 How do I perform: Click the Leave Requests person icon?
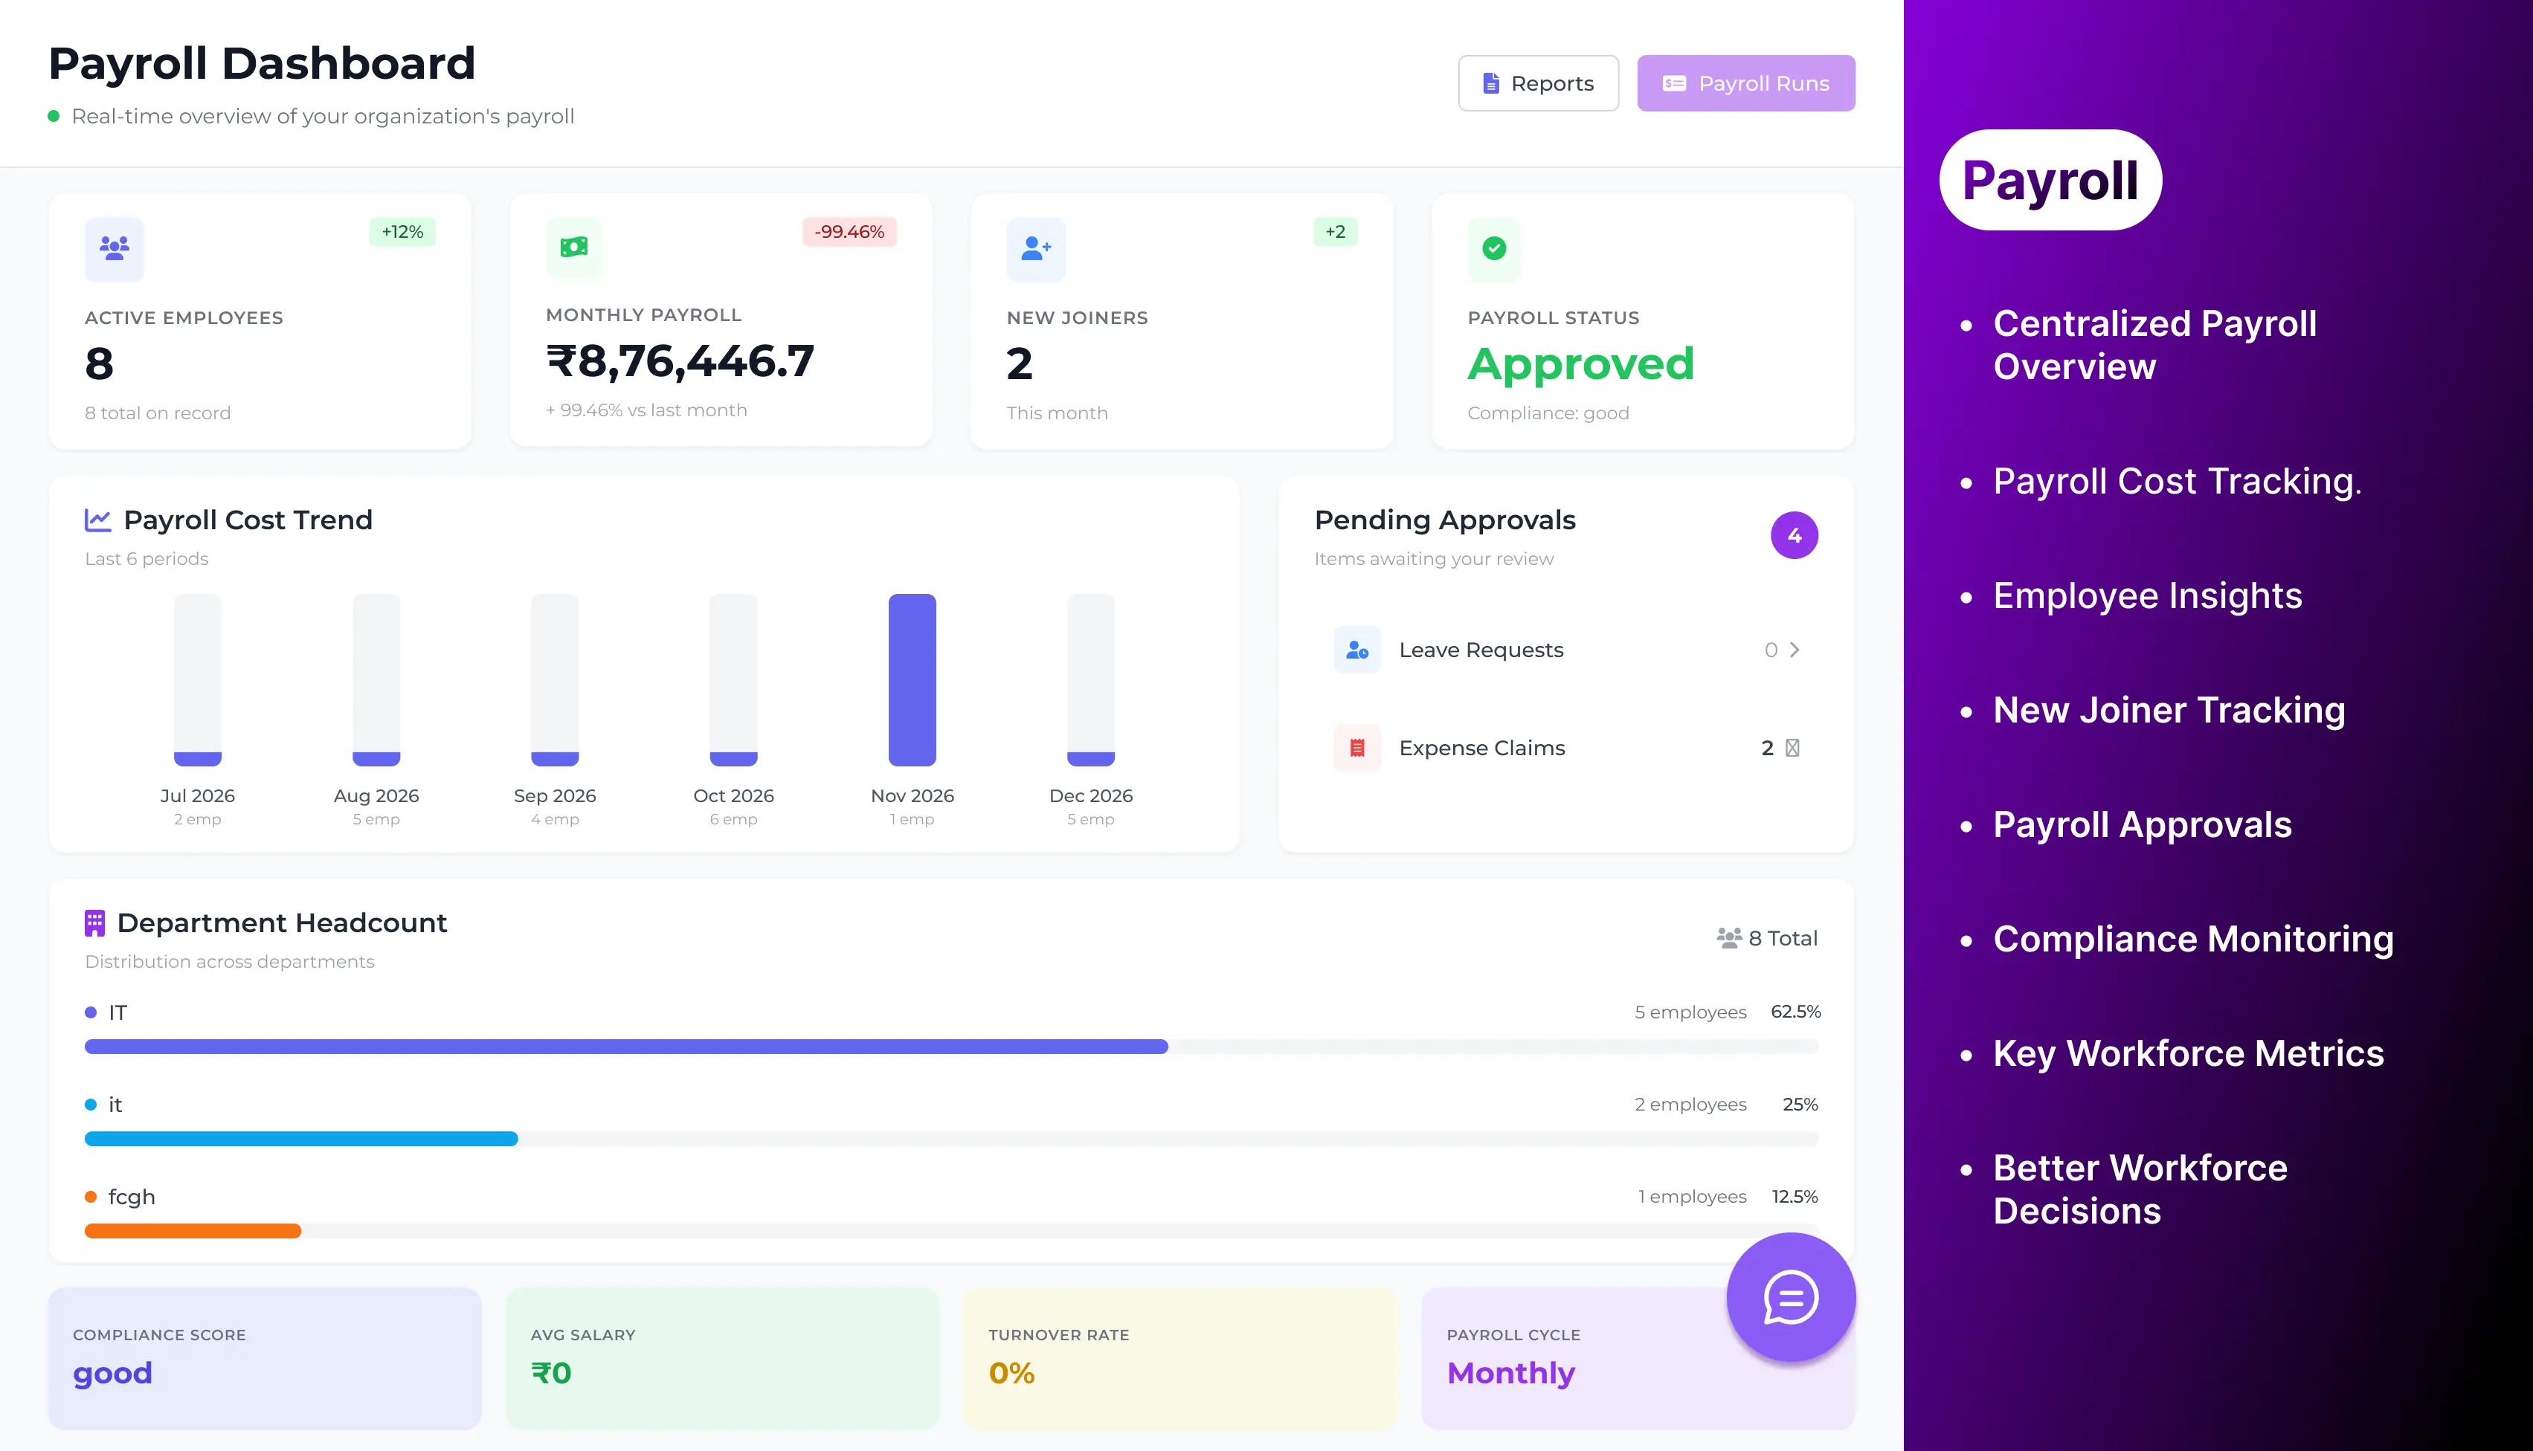[1356, 650]
